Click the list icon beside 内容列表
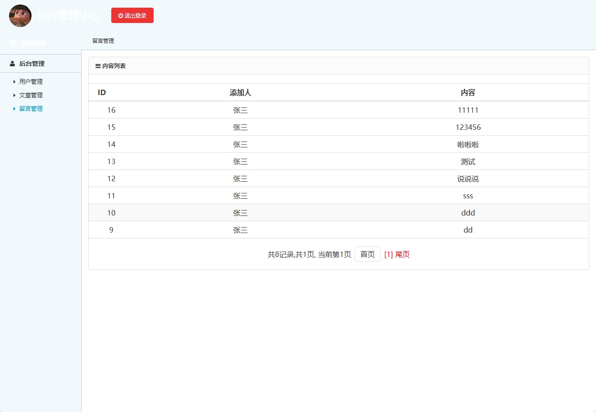The width and height of the screenshot is (596, 412). [98, 66]
